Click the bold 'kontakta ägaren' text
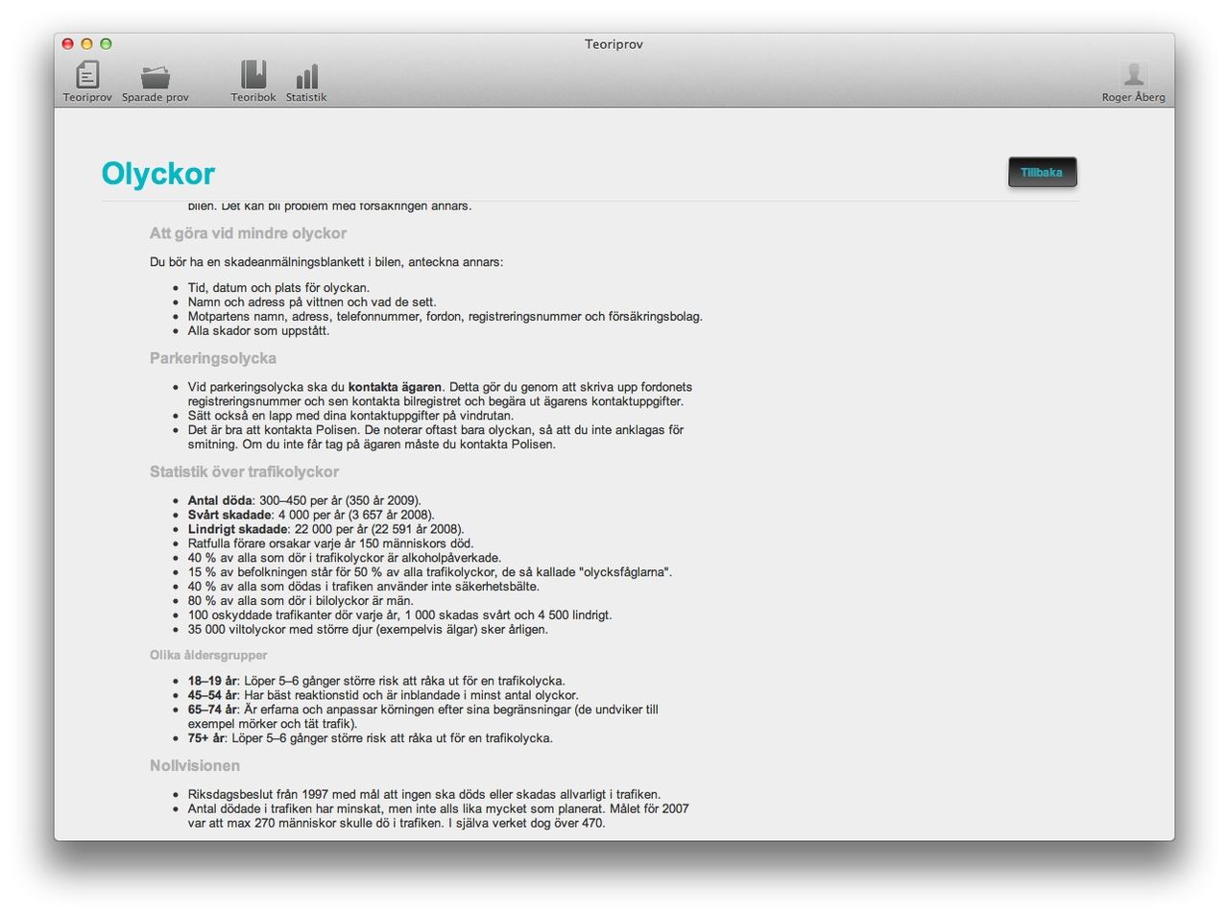 click(x=395, y=387)
